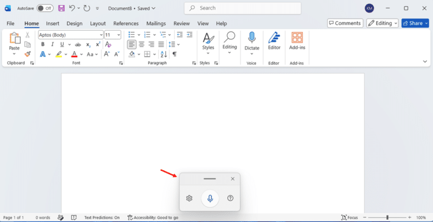Sort the selection alphabetically
The width and height of the screenshot is (433, 222).
tap(164, 54)
